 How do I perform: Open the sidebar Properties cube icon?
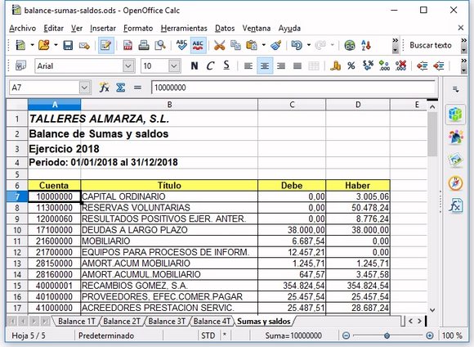(455, 114)
